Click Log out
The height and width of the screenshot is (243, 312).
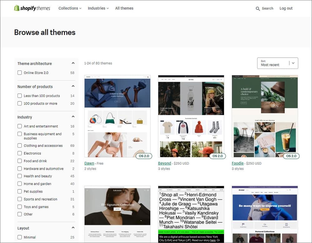(x=286, y=8)
